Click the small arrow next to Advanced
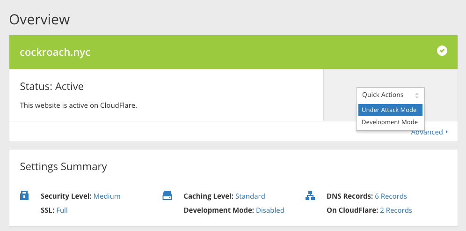 [x=447, y=132]
